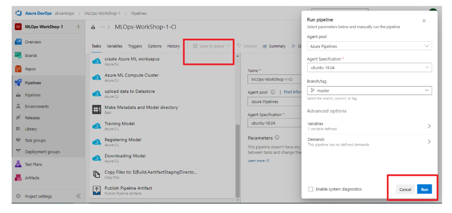
Task: Collapse the sidebar with double-chevron icon
Action: click(79, 196)
